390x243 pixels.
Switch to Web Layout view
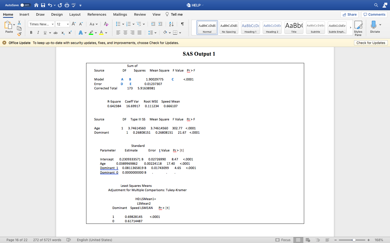(x=308, y=240)
